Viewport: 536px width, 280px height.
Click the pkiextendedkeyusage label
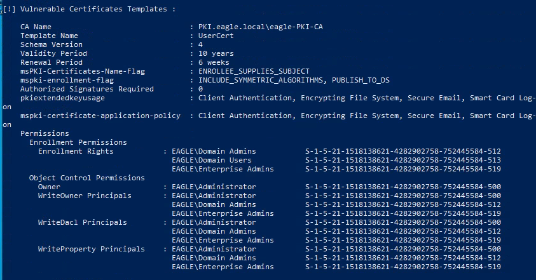[x=62, y=98]
